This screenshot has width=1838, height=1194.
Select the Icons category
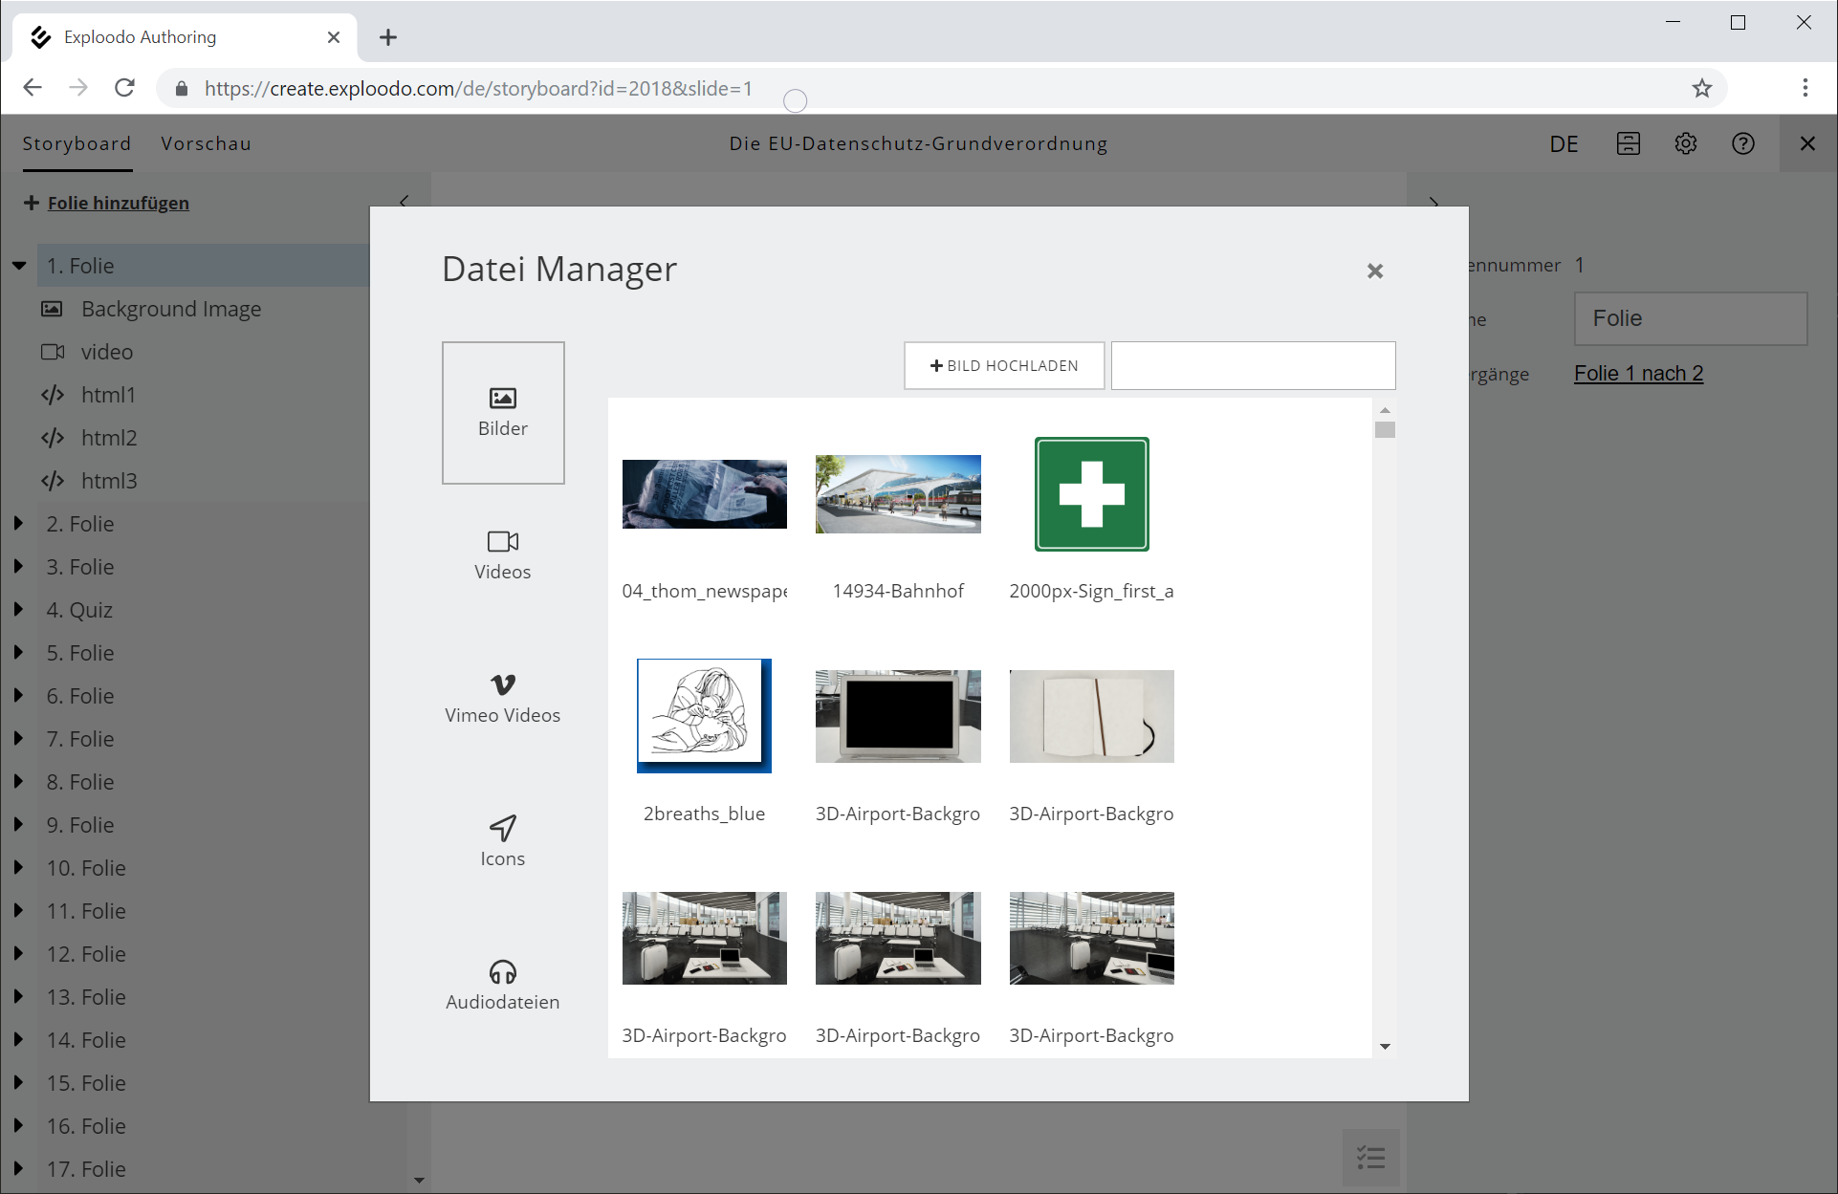point(503,842)
